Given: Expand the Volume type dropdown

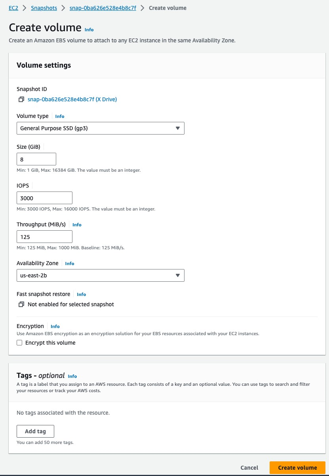Looking at the screenshot, I should [100, 128].
